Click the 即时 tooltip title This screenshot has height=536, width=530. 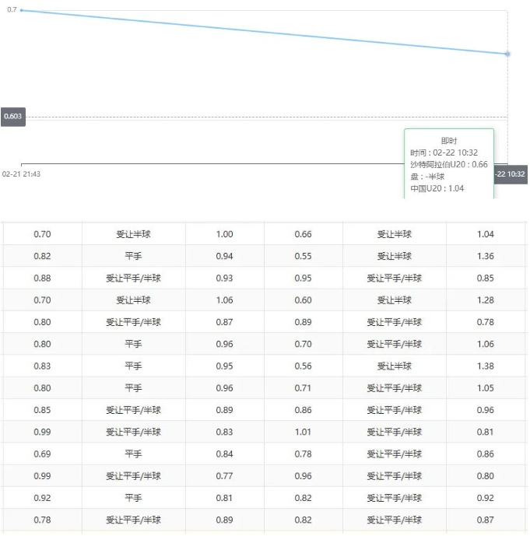pos(449,140)
